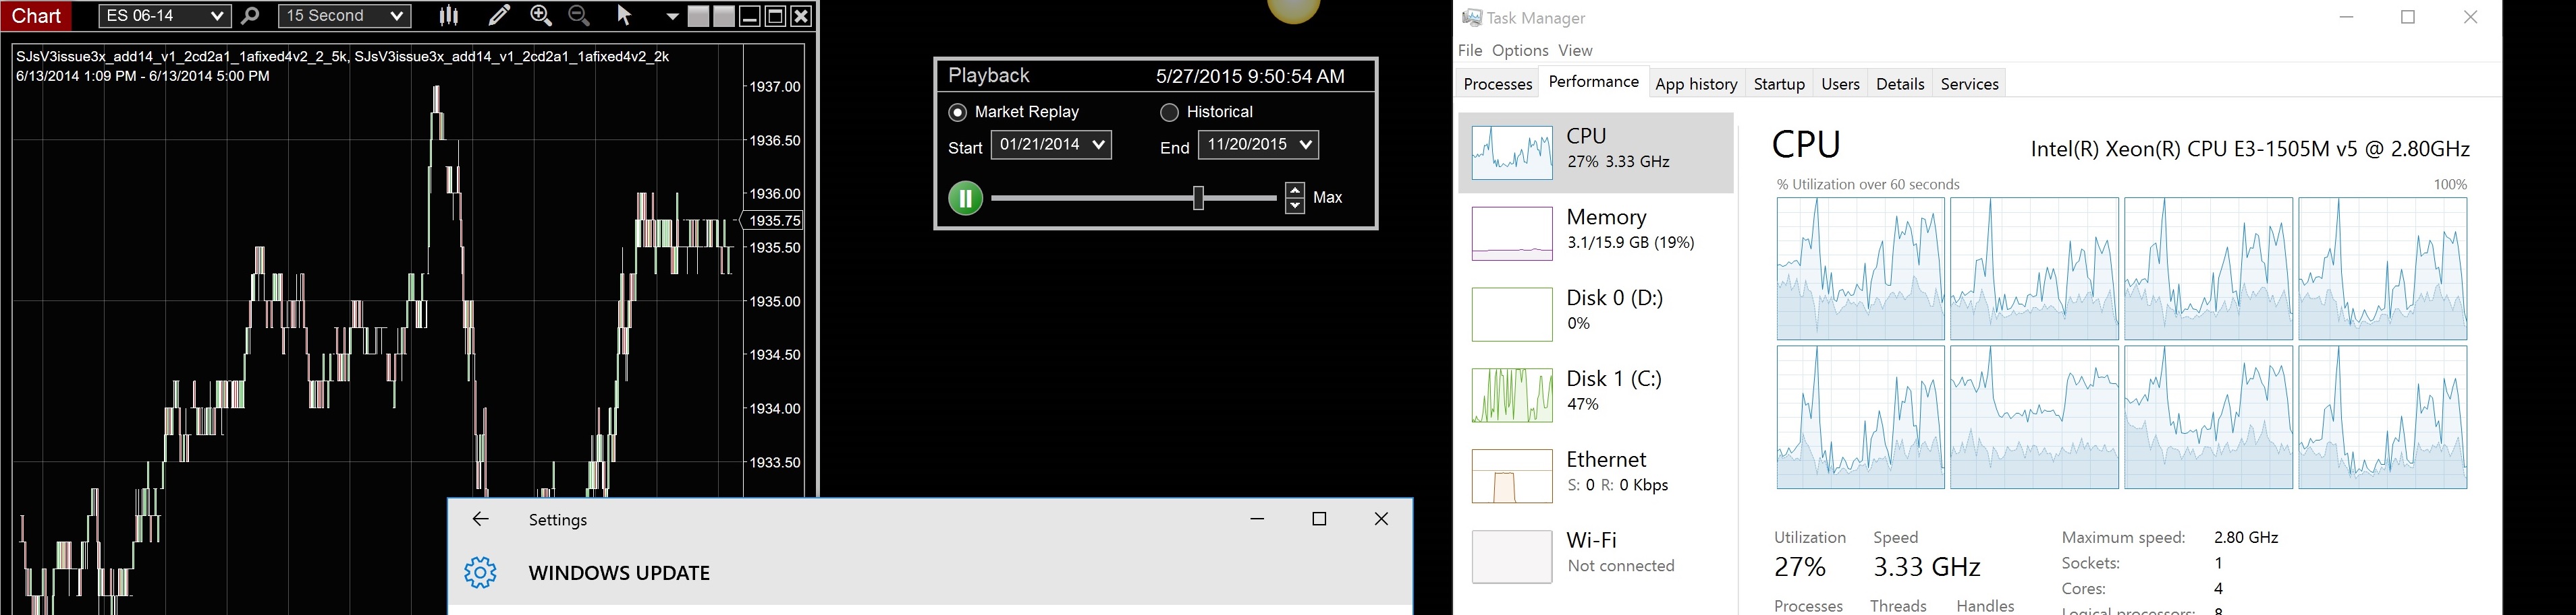Decrease playback speed with down arrow
The image size is (2576, 615).
point(1295,205)
